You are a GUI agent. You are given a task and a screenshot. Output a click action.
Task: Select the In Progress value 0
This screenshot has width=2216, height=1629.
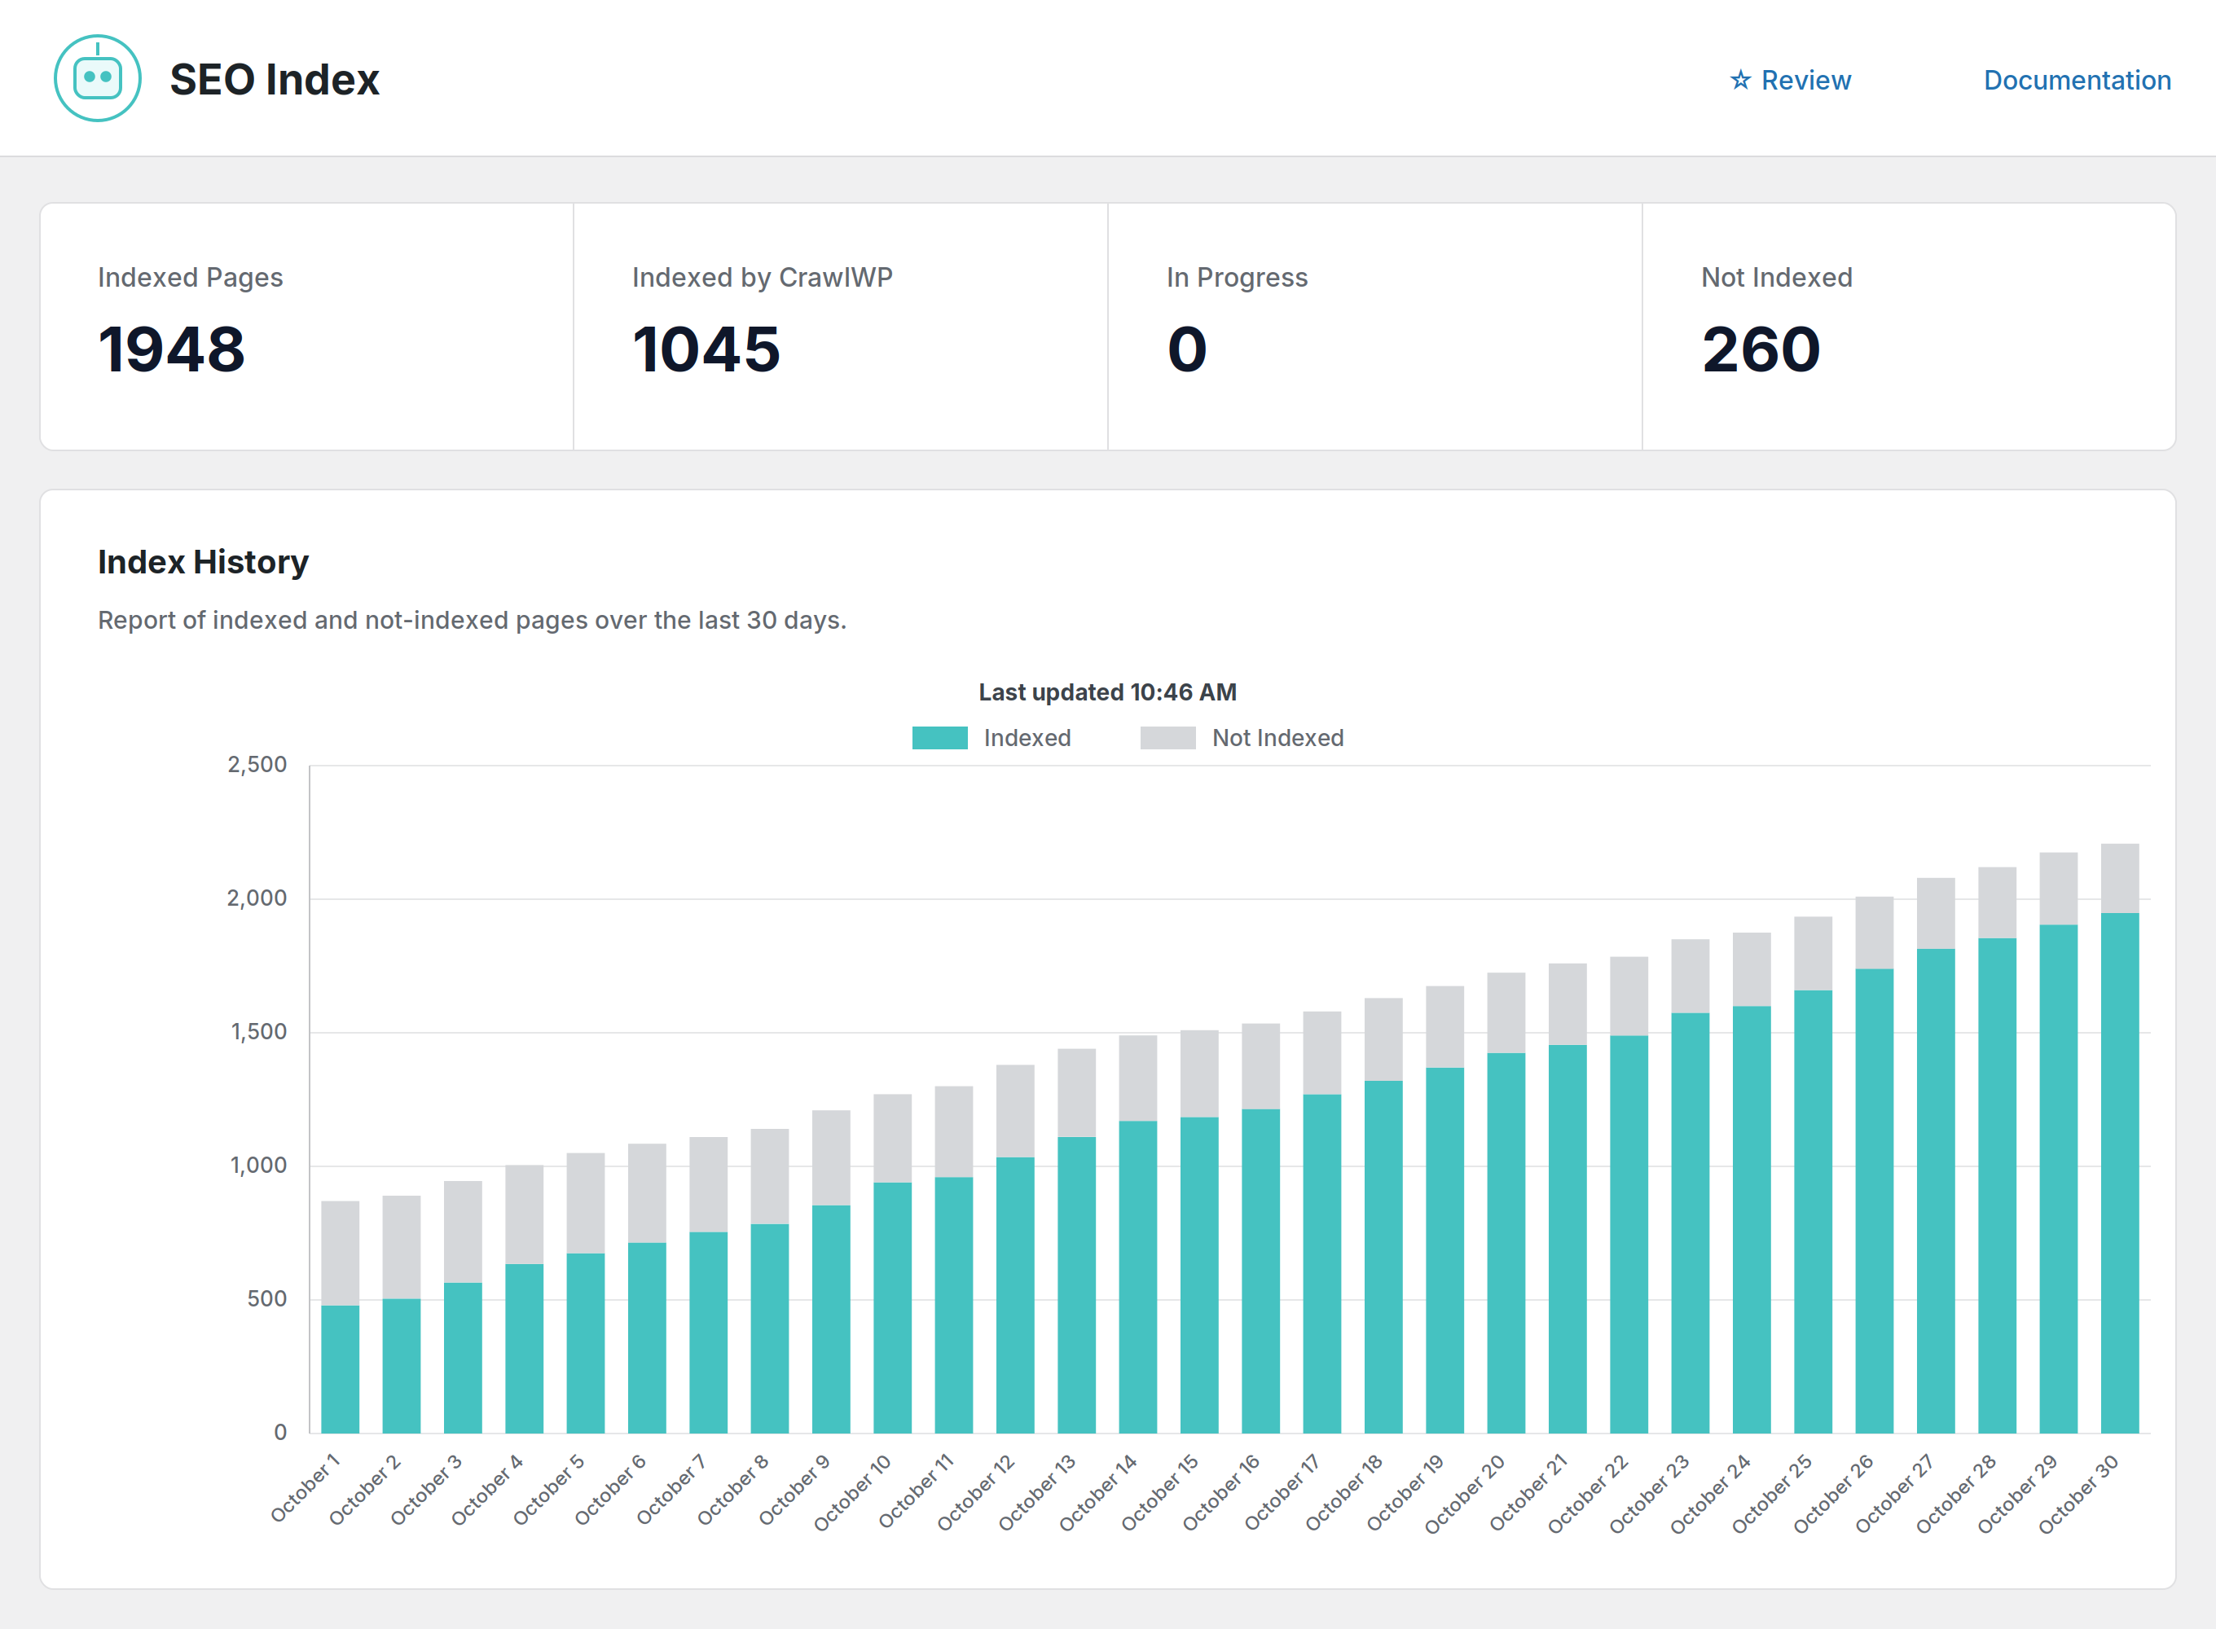tap(1187, 349)
